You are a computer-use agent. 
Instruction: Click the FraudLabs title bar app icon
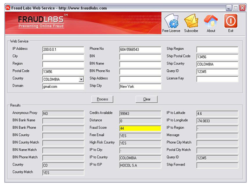click(x=8, y=8)
